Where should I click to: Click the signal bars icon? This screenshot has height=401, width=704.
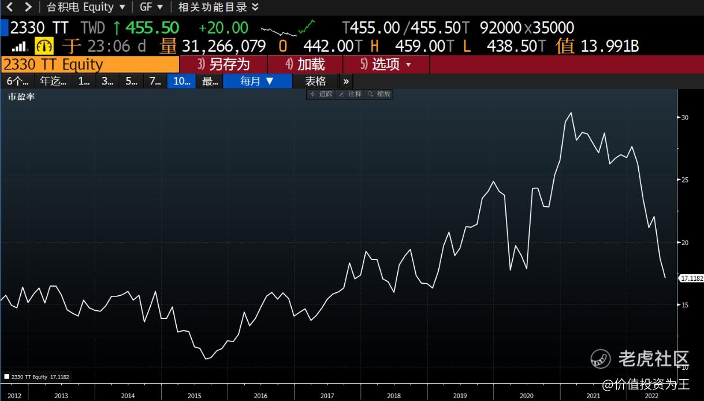coord(20,46)
